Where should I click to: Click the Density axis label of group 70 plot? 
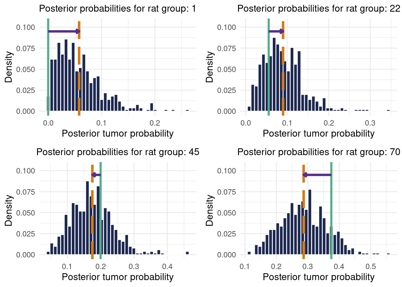(210, 210)
